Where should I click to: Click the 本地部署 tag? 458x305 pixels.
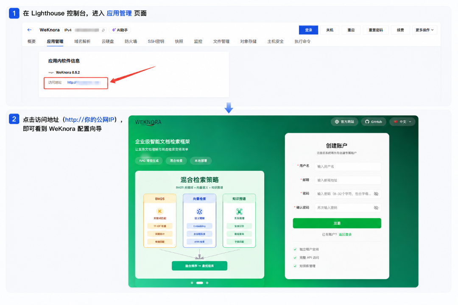click(x=201, y=161)
